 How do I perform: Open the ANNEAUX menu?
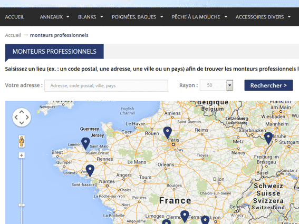tap(51, 17)
